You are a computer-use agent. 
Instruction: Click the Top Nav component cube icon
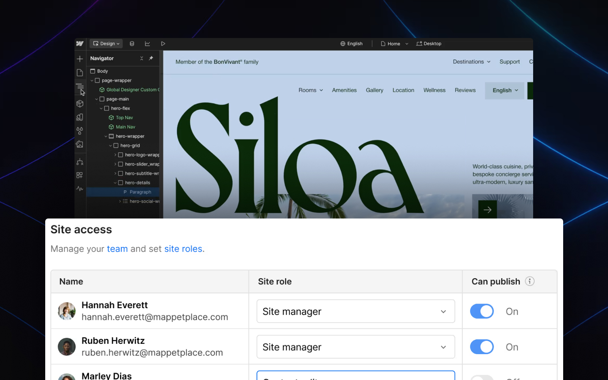tap(111, 118)
